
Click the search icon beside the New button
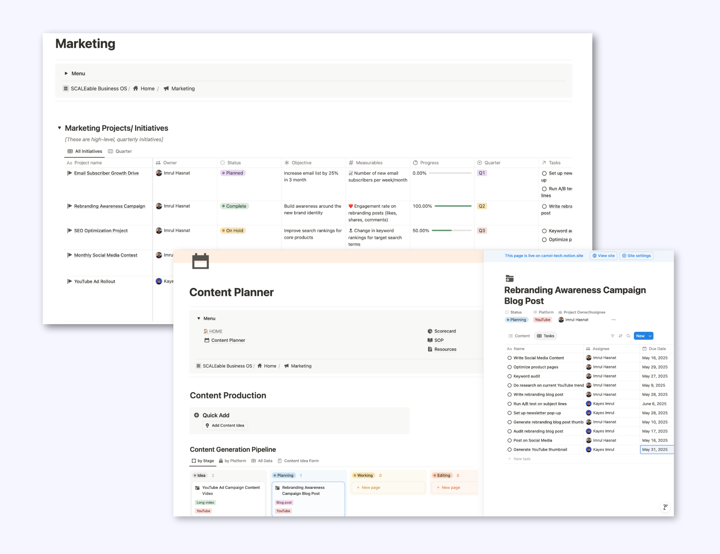click(x=629, y=336)
